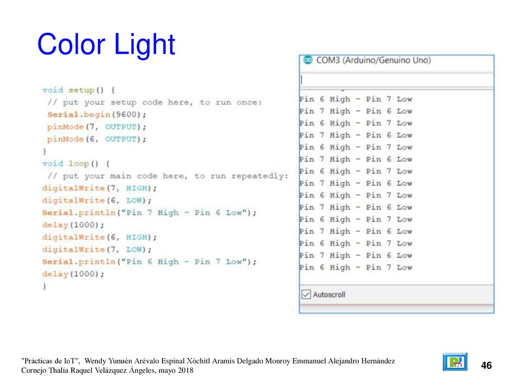Viewport: 517px width, 388px height.
Task: Select the 'void loop() {' code line
Action: pos(76,164)
